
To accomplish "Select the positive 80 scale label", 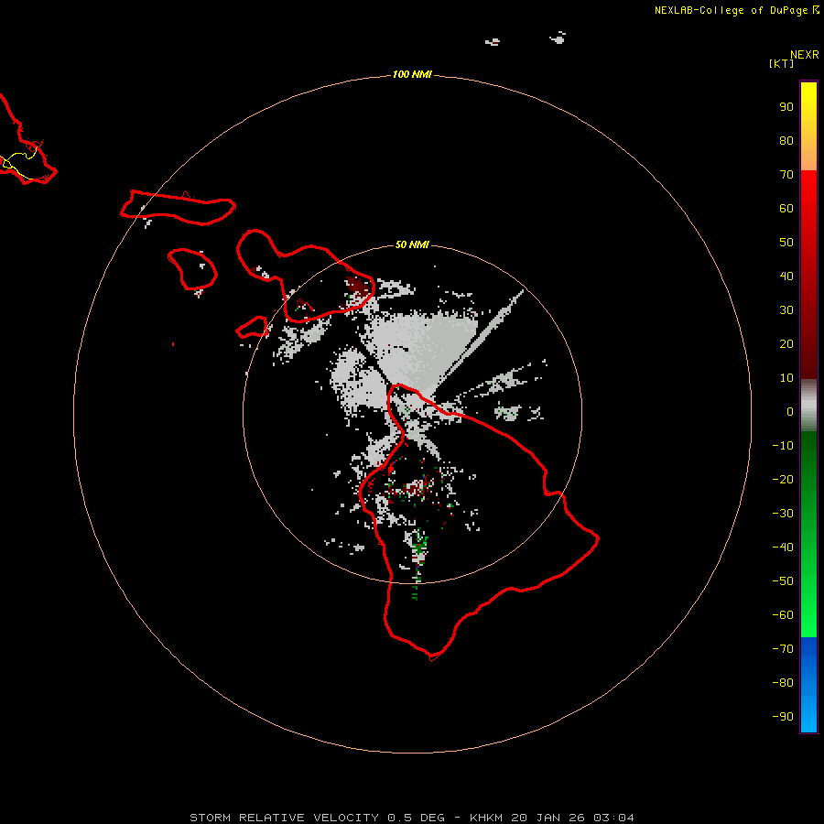I will pyautogui.click(x=786, y=140).
